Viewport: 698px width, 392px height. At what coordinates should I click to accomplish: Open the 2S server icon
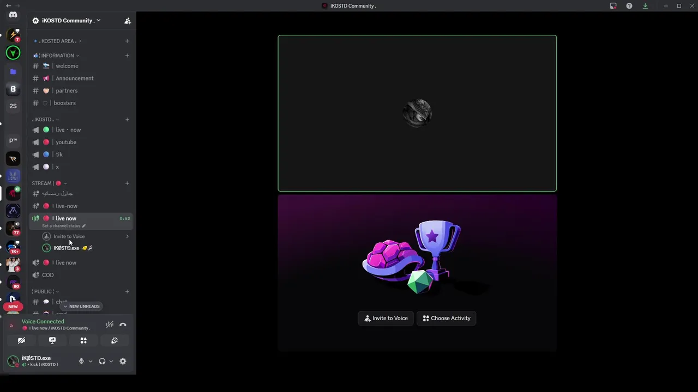pyautogui.click(x=13, y=106)
